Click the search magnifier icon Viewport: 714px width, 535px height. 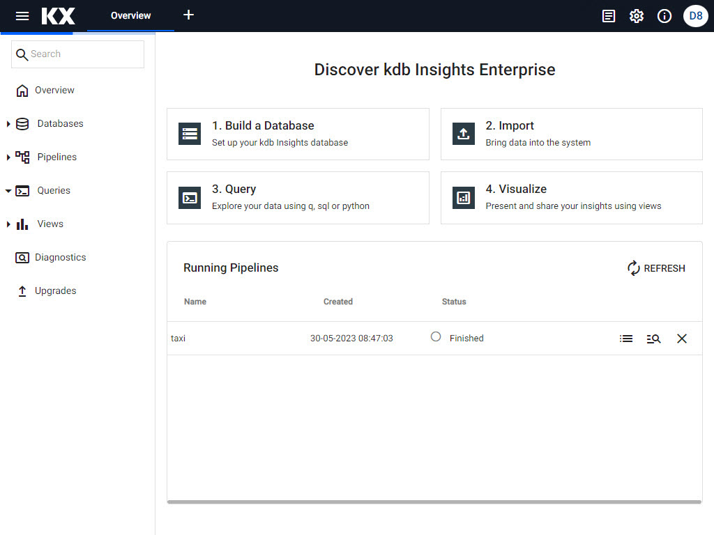point(22,54)
